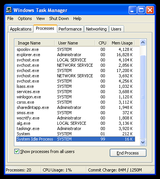Screen dimensions: 160x179
Task: Select the alg.exe process
Action: pos(75,123)
